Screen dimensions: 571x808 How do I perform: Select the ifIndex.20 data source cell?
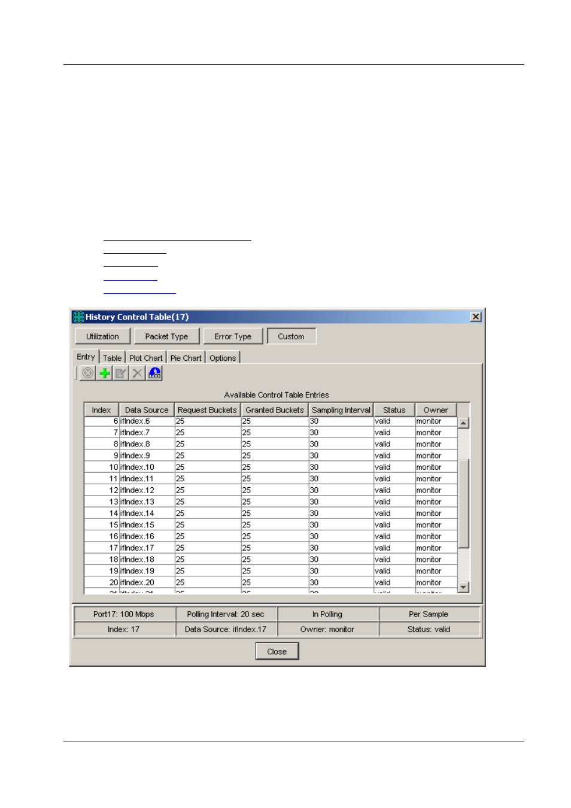[147, 582]
